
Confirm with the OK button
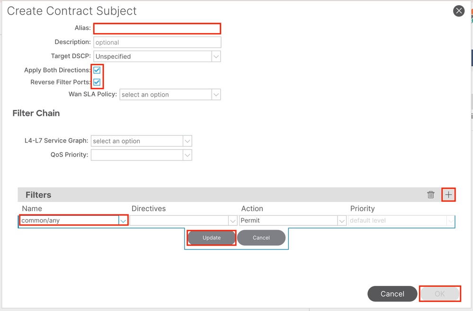click(x=439, y=294)
